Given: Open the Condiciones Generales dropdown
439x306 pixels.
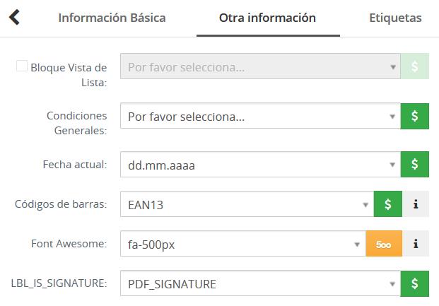Looking at the screenshot, I should pos(260,116).
